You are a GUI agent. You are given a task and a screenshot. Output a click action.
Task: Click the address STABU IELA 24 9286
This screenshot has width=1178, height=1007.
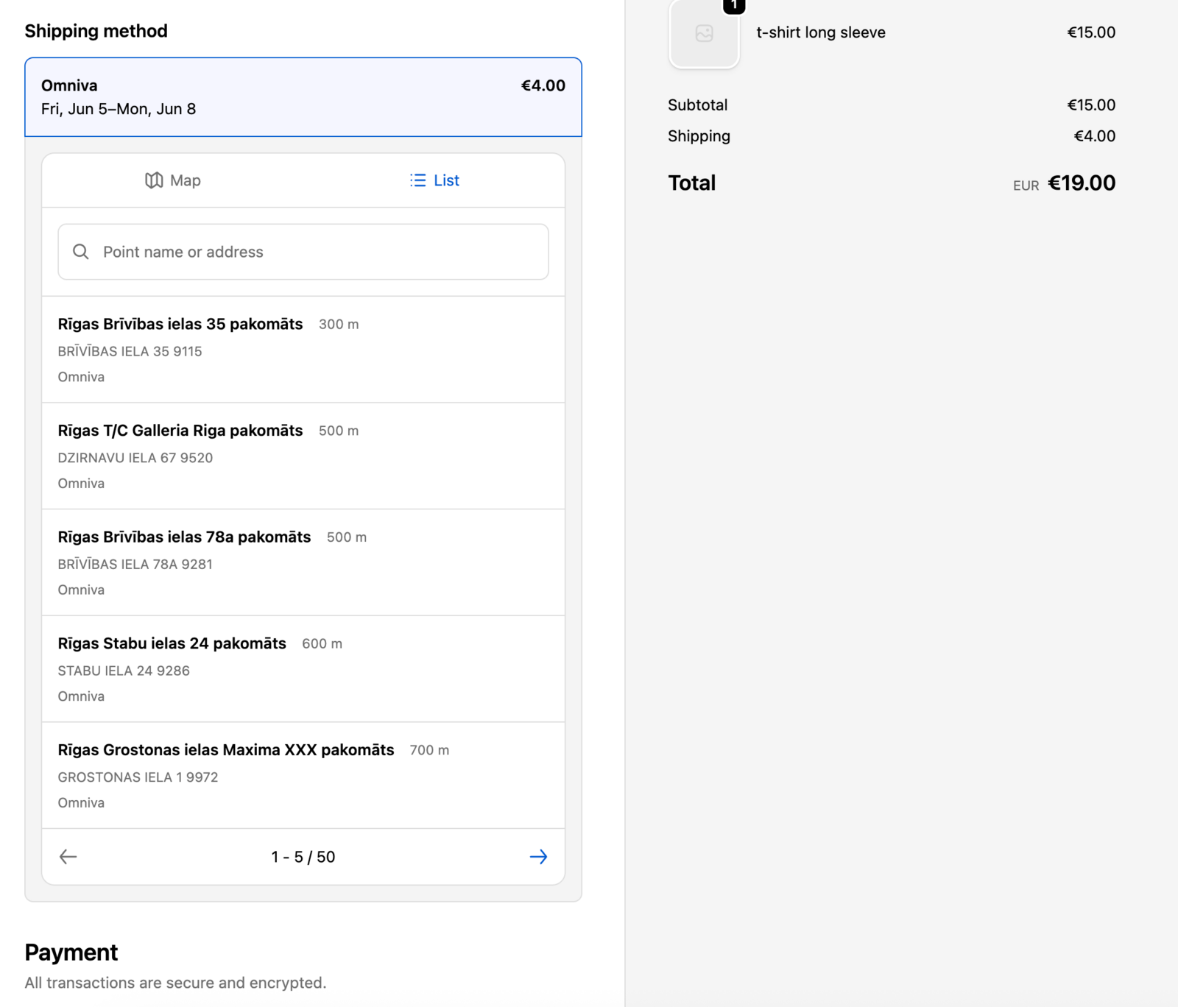[x=124, y=671]
